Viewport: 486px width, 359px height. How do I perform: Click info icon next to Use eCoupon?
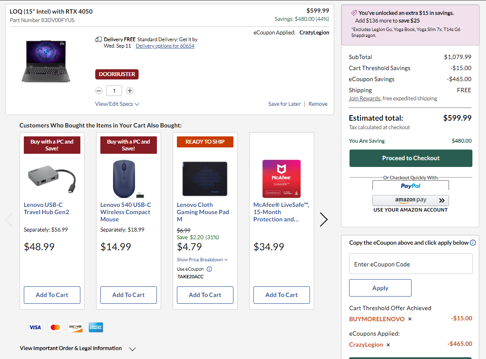coord(209,269)
